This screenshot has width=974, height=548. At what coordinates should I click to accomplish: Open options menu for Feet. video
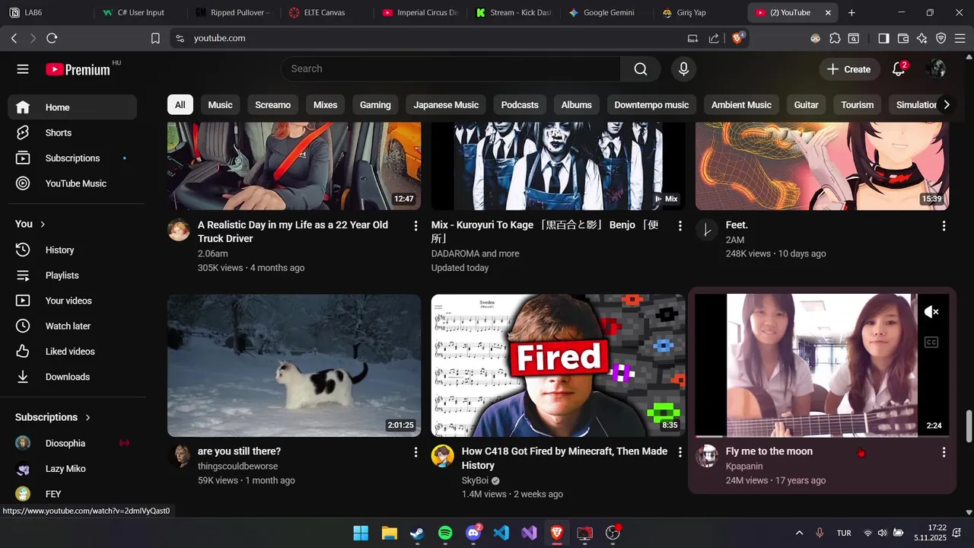[x=944, y=226]
